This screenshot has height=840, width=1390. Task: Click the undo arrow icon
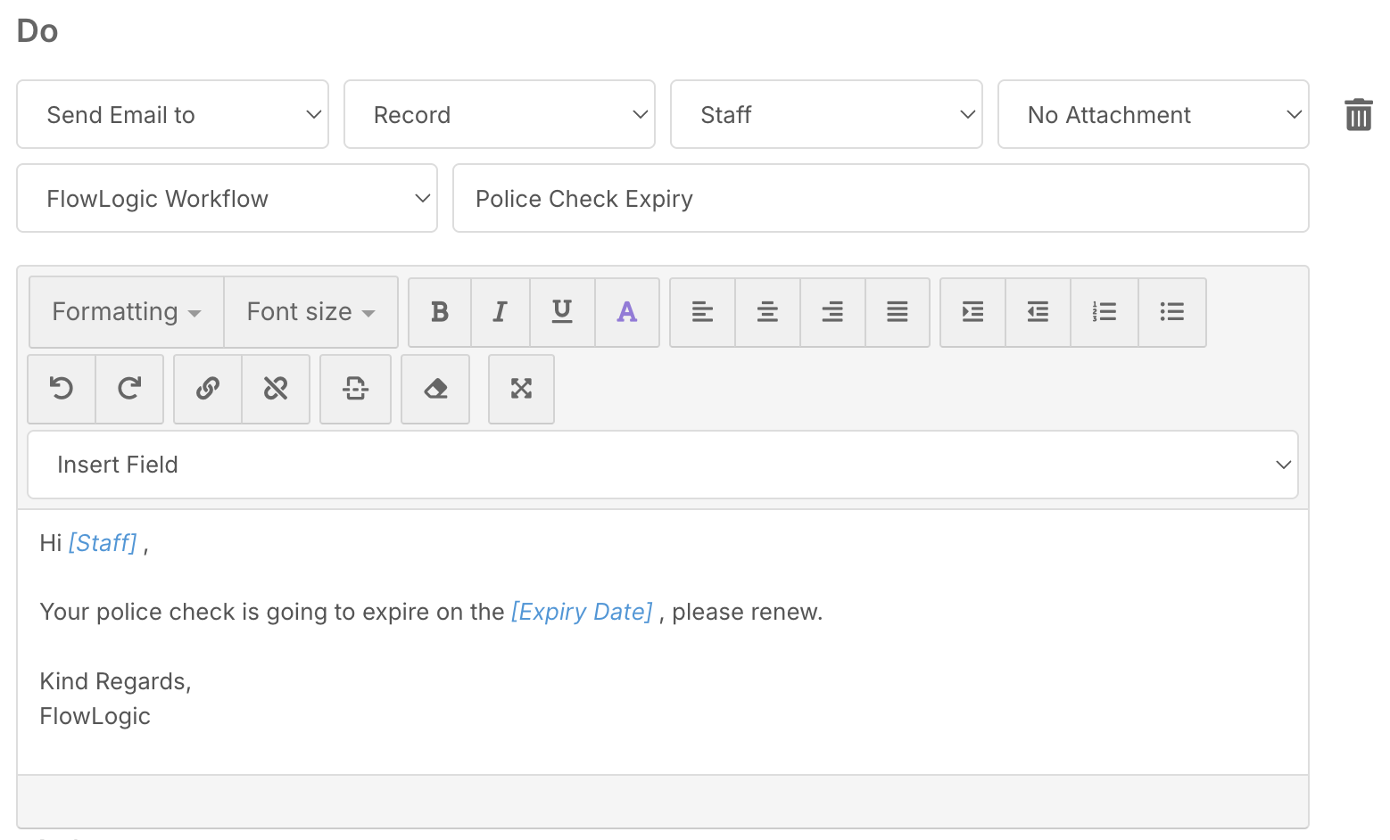[x=62, y=389]
